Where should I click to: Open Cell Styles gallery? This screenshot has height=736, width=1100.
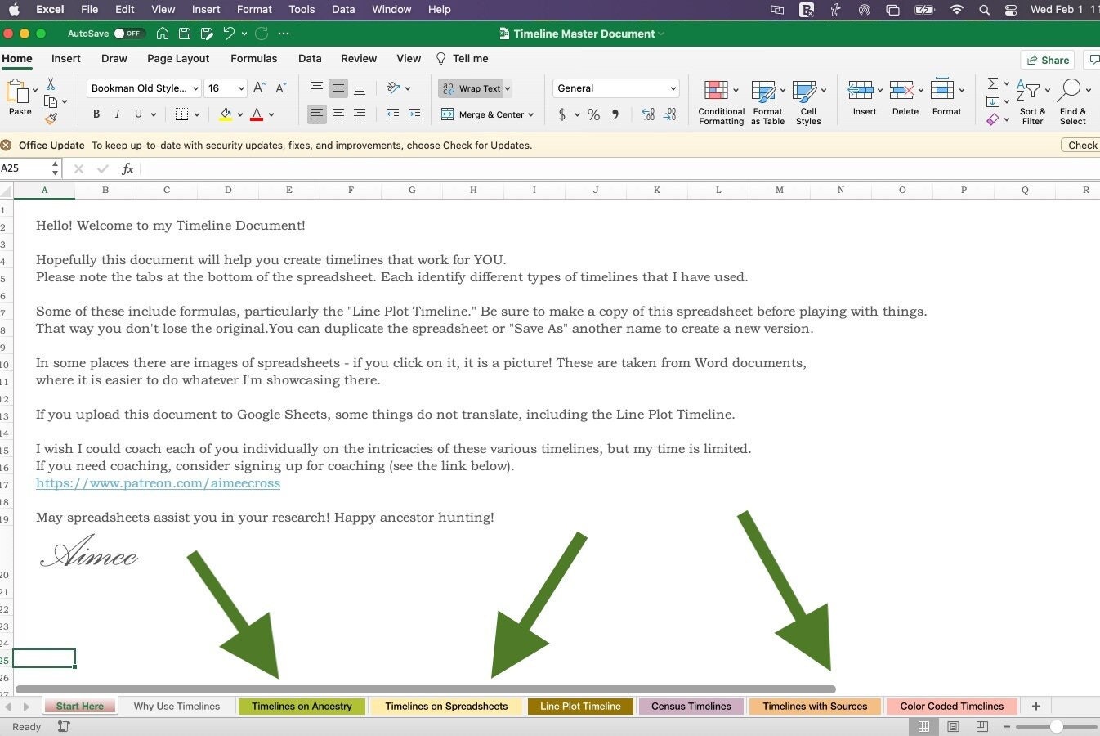[x=807, y=101]
